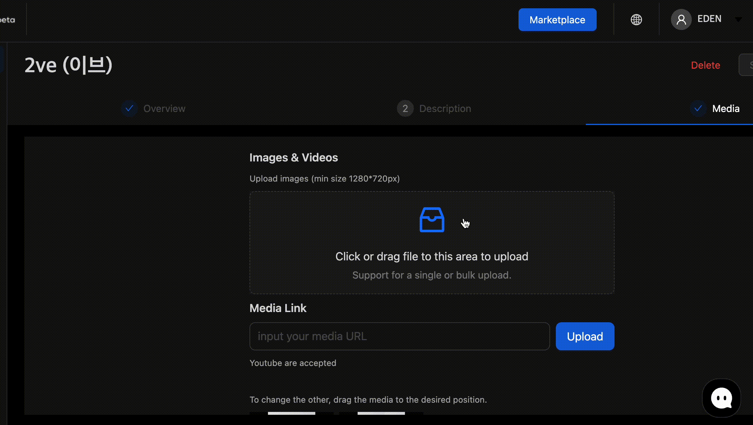Select the Media tab

pyautogui.click(x=726, y=108)
